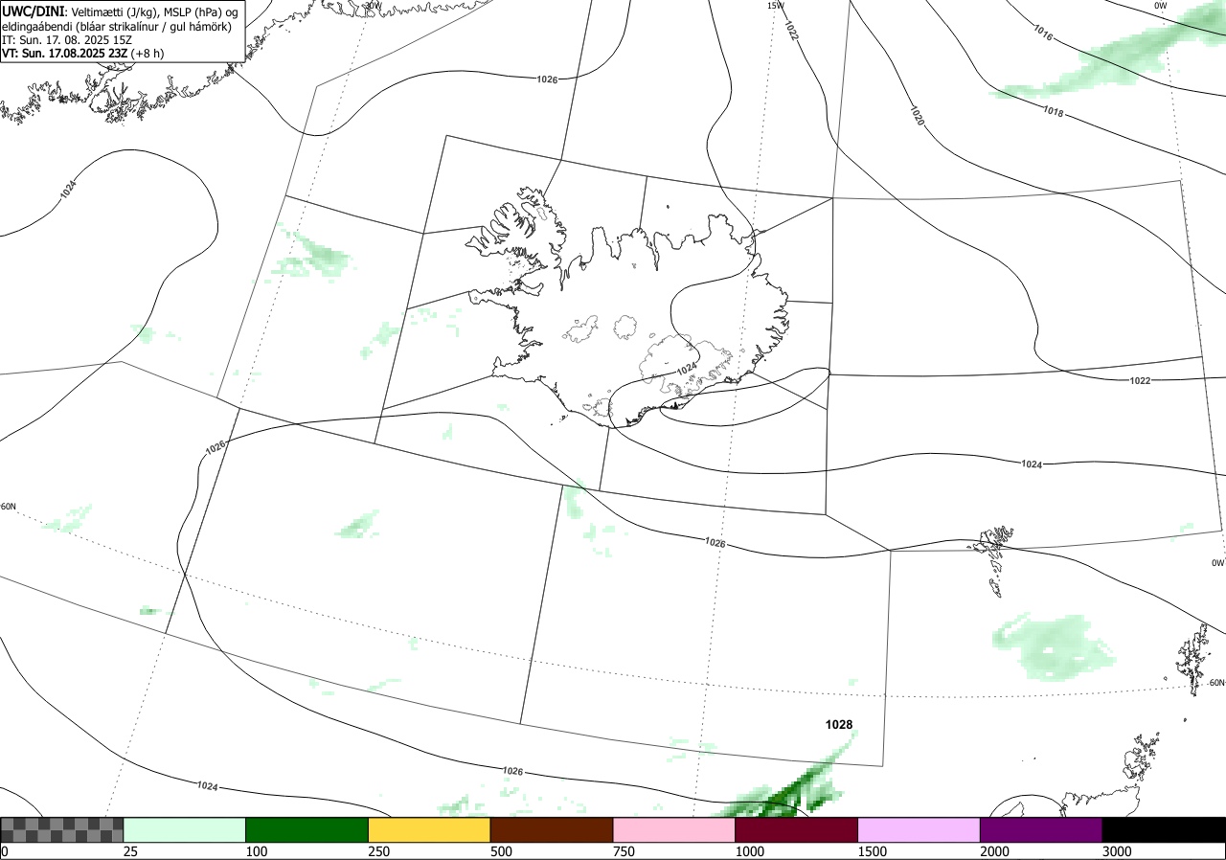Click the 30W longitude label
1226x860 pixels.
pyautogui.click(x=373, y=5)
